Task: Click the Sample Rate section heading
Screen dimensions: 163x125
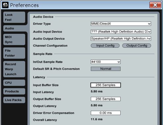Action: tap(43, 54)
